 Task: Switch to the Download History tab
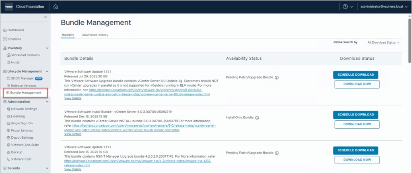(95, 35)
